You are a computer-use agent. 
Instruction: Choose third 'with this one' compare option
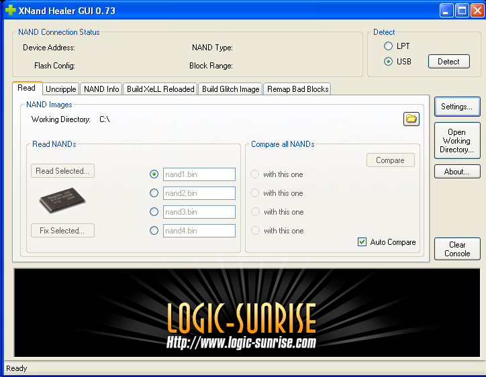(255, 212)
